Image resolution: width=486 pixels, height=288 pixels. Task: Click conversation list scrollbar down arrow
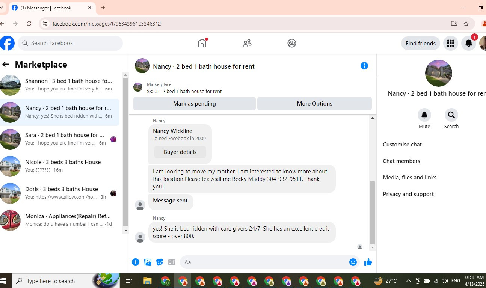[x=126, y=231]
